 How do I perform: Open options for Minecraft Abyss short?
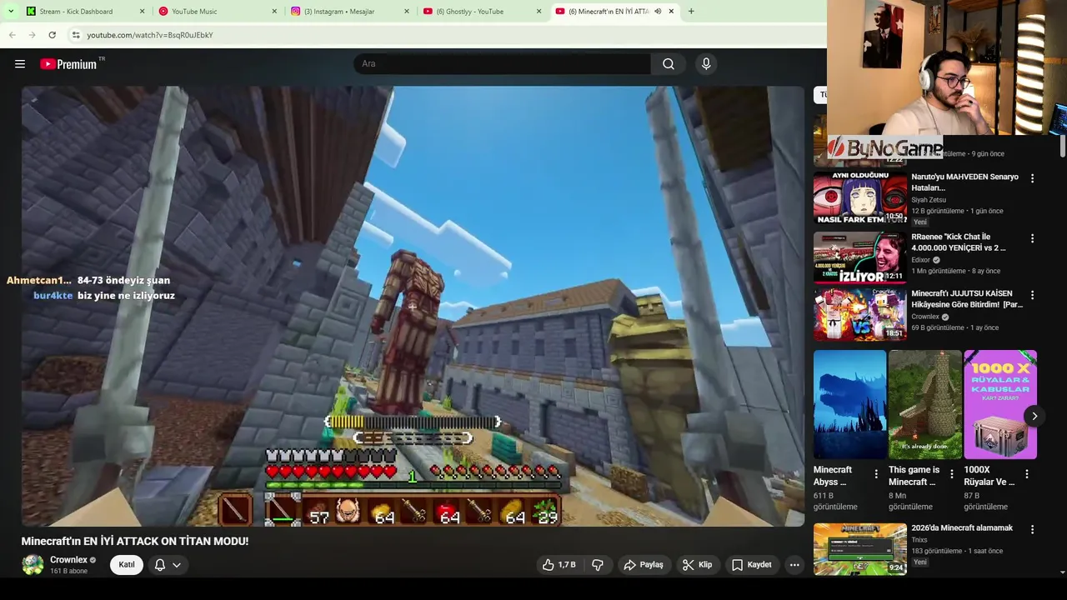pyautogui.click(x=876, y=473)
